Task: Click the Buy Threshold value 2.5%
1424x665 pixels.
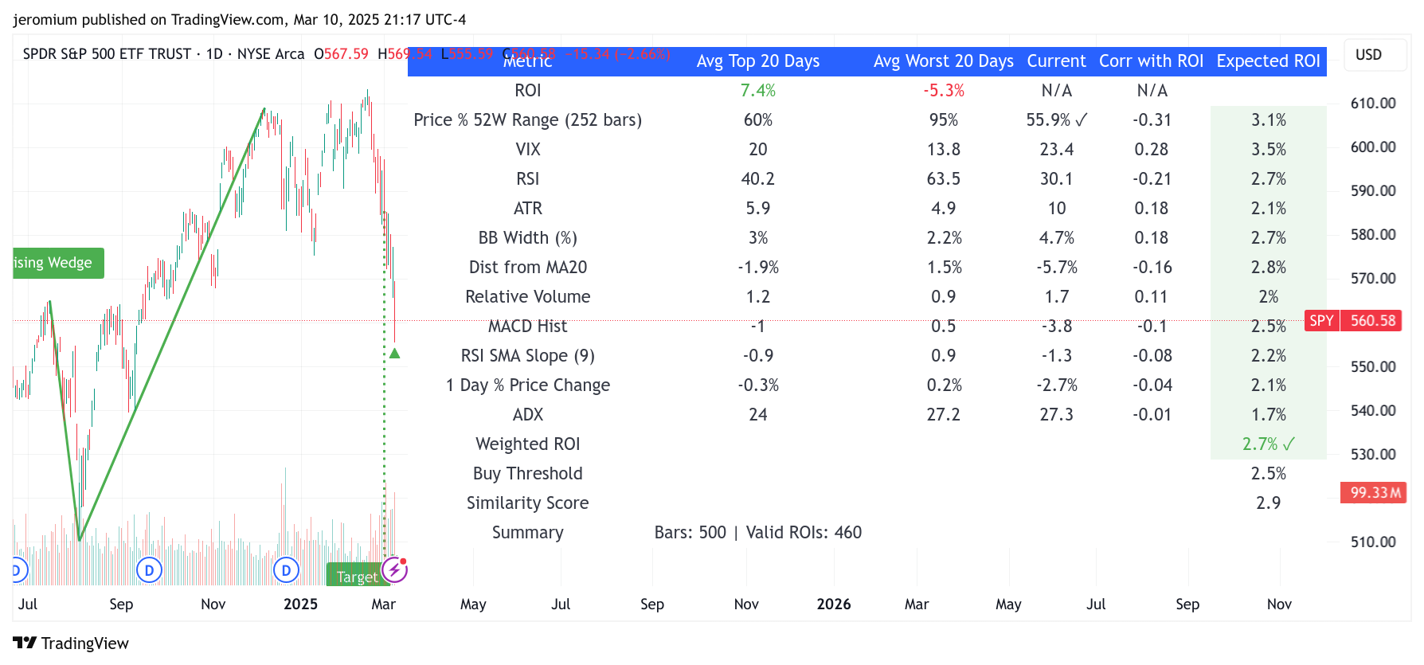Action: point(1269,474)
